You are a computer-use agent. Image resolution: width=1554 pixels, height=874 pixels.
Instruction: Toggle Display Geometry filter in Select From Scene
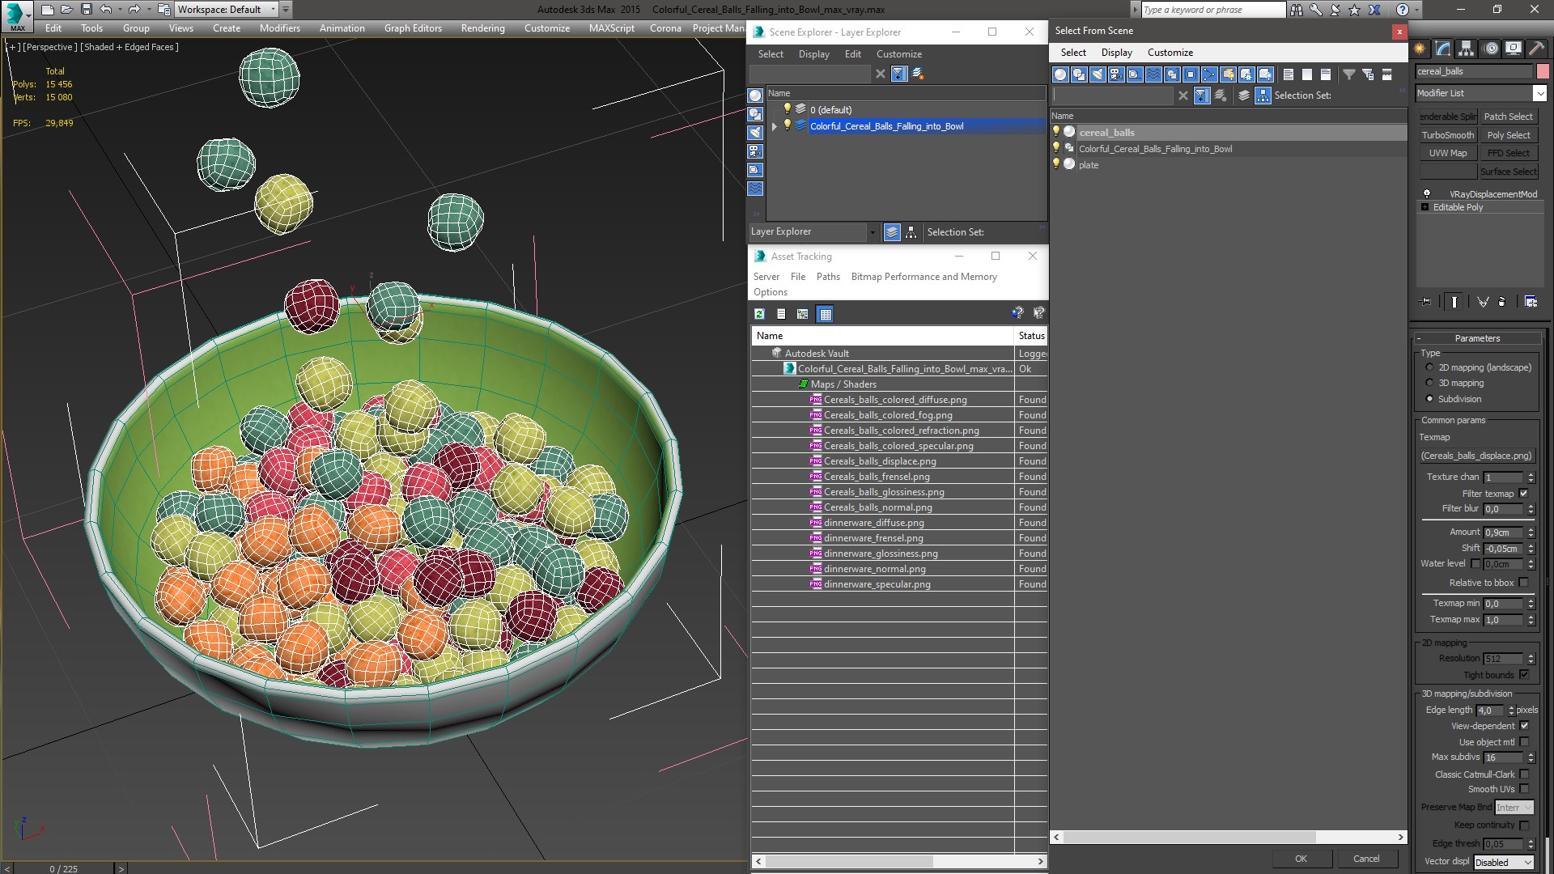click(x=1060, y=74)
